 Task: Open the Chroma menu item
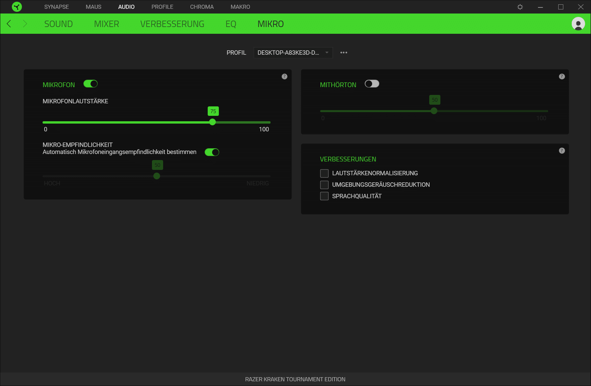tap(202, 7)
